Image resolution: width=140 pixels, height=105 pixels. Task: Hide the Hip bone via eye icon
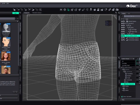(x=122, y=25)
